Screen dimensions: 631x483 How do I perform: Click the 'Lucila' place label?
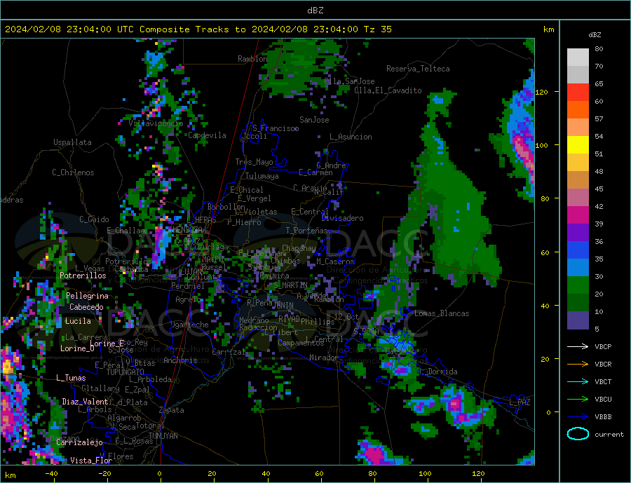[x=78, y=321]
